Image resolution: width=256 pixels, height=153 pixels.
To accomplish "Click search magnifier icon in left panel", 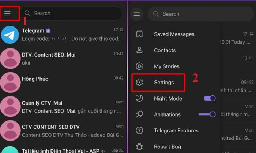I will [27, 13].
